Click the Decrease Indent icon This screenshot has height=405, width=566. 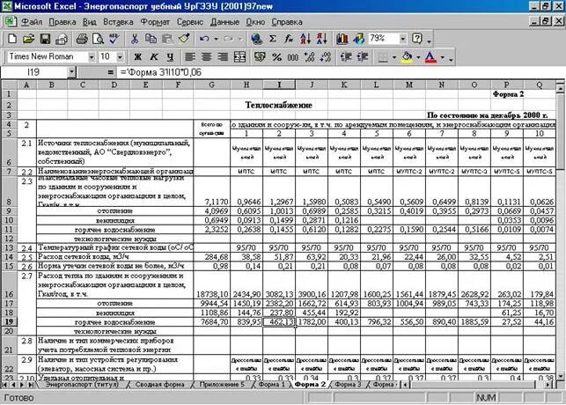pos(346,57)
